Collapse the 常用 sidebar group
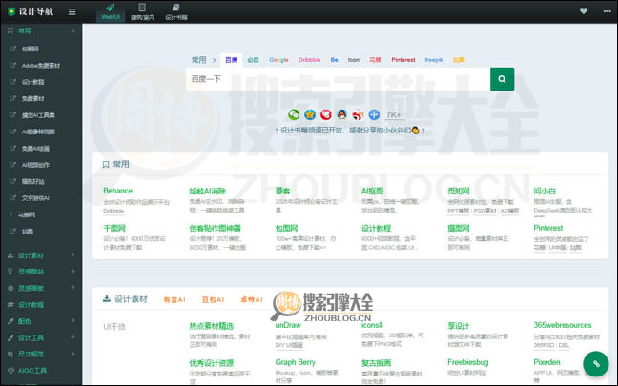This screenshot has width=618, height=386. point(73,30)
